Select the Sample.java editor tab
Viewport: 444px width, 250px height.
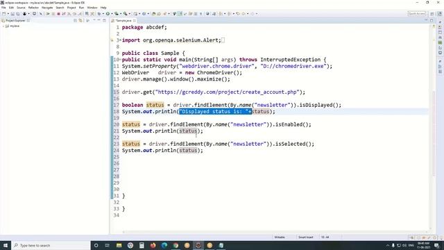point(123,20)
